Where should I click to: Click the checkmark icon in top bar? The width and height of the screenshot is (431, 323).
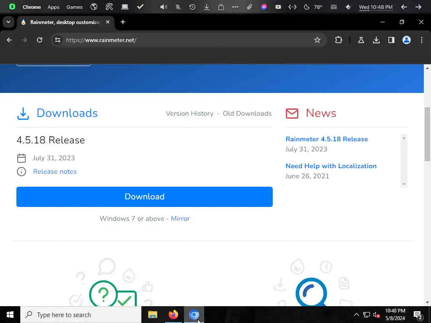[141, 7]
